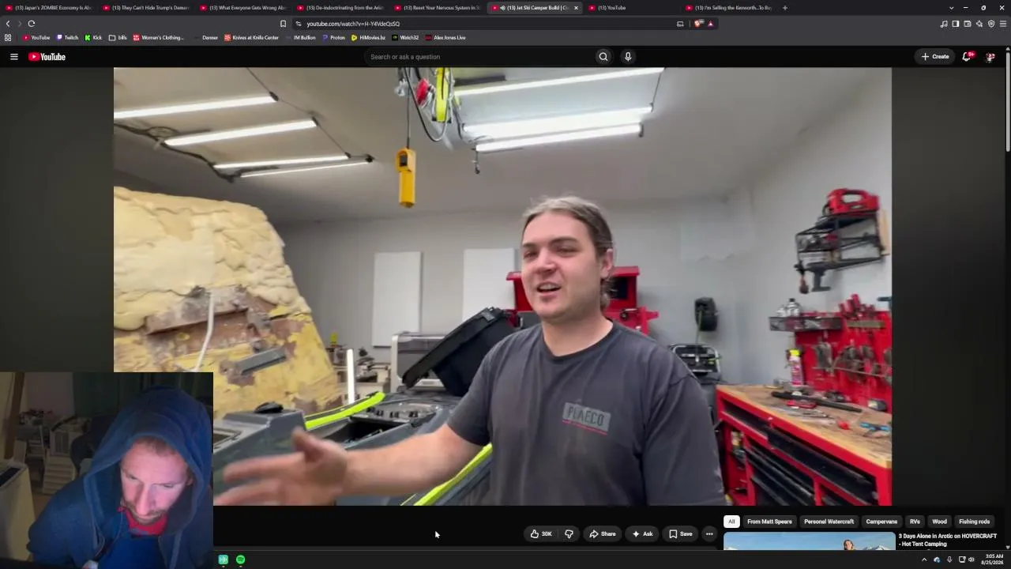
Task: Open the bookmarks apps grid icon
Action: [8, 38]
